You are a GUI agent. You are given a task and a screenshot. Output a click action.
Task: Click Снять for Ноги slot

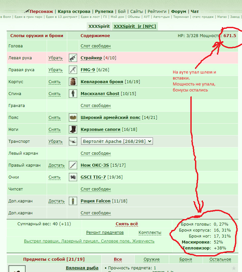(x=54, y=130)
